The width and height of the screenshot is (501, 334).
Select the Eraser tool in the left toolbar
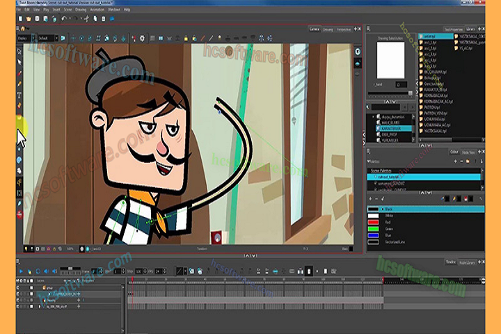coord(19,105)
